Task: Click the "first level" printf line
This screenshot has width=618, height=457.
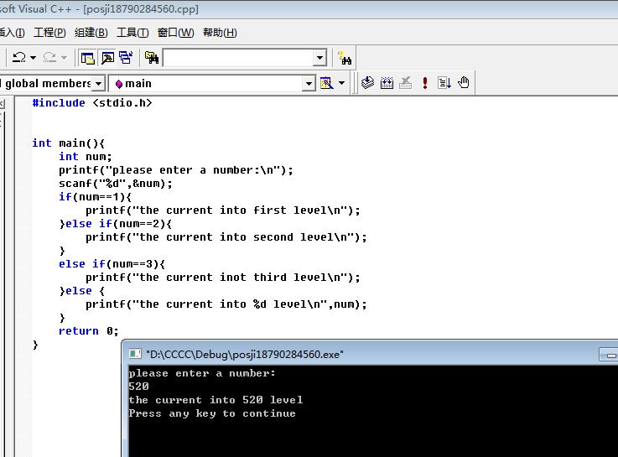Action: 223,210
